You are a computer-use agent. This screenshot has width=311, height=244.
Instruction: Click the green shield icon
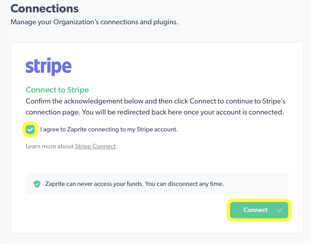tap(37, 184)
